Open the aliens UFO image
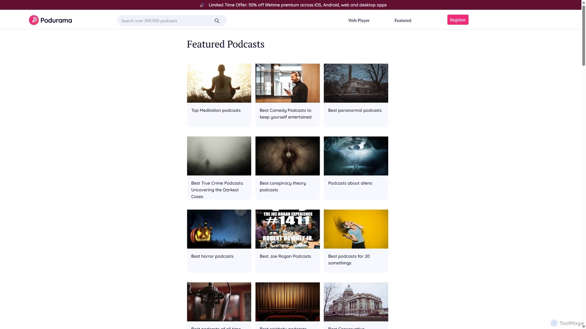Screen dimensions: 586x329 (x=356, y=156)
